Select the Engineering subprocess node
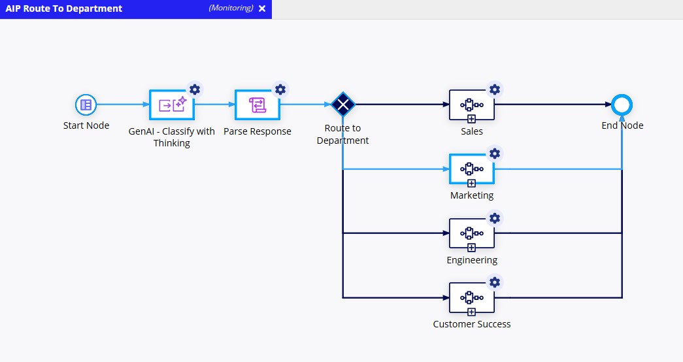683x362 pixels. pos(472,233)
